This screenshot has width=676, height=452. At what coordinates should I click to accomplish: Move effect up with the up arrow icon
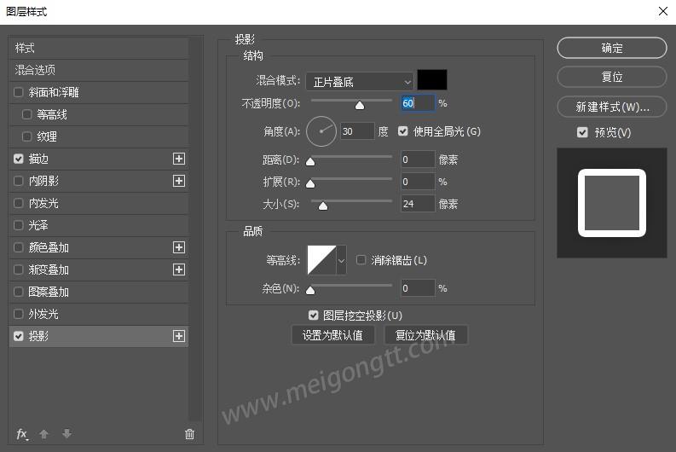[43, 434]
